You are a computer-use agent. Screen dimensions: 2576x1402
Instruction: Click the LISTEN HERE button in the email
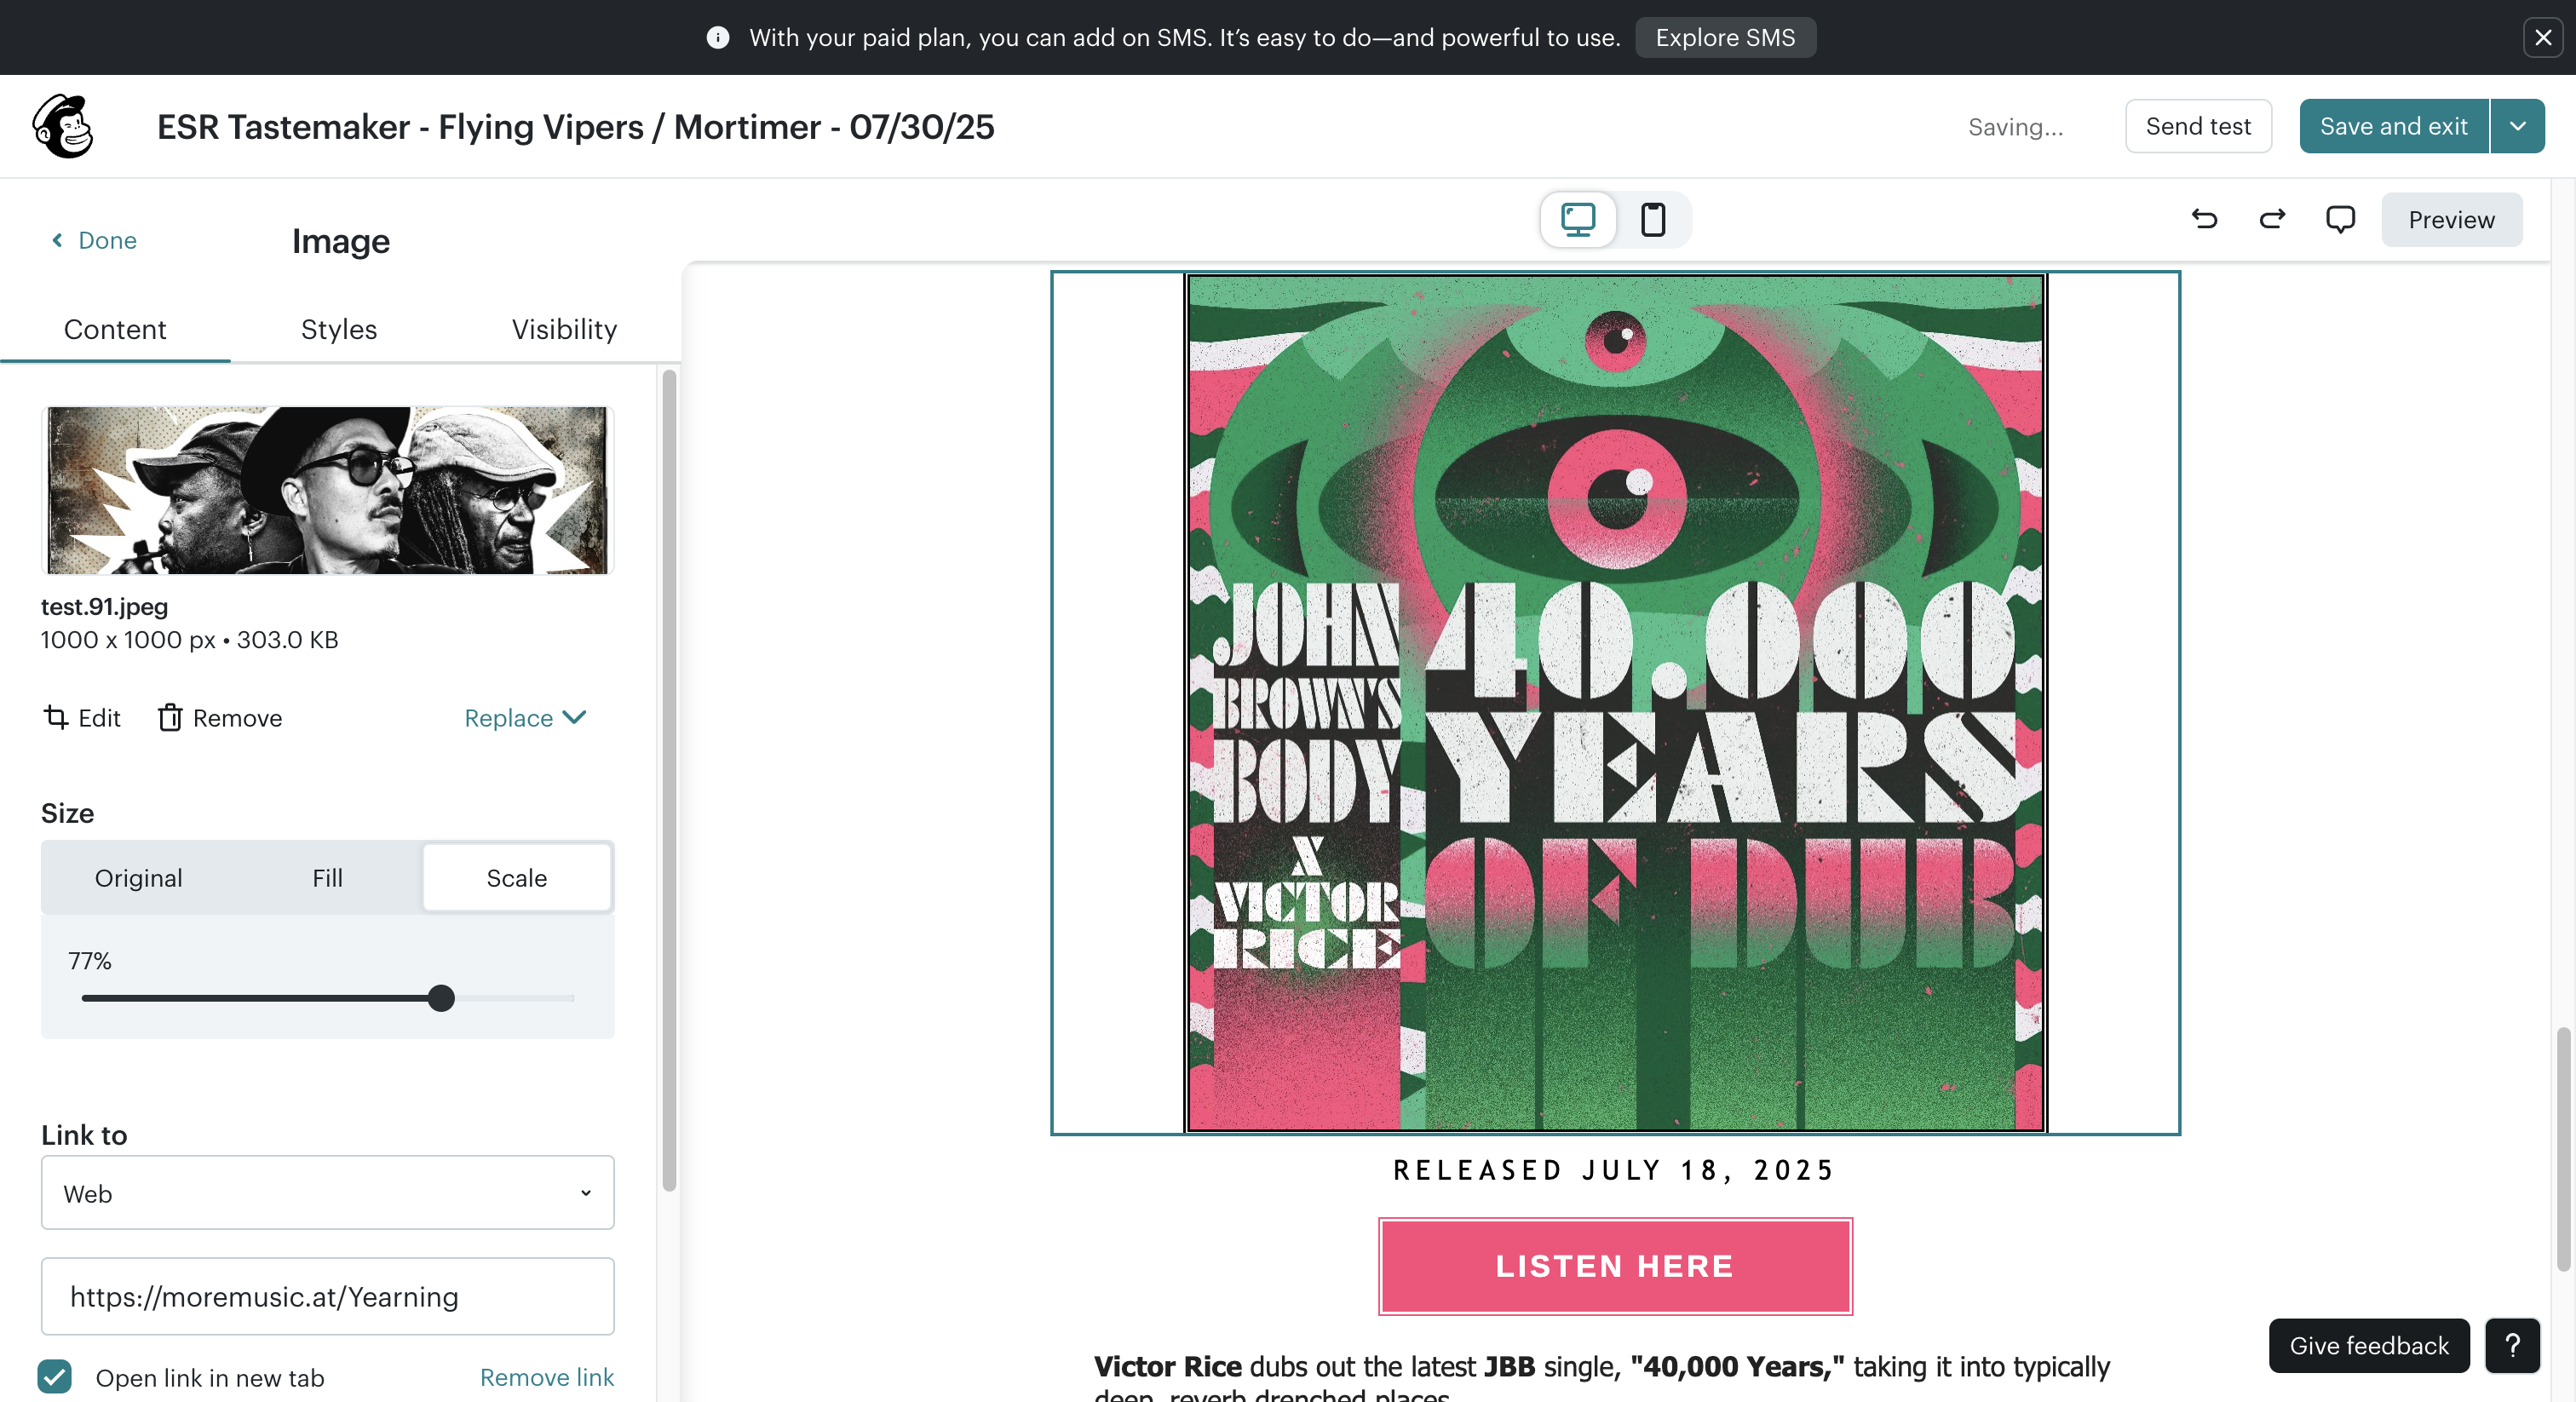tap(1615, 1266)
